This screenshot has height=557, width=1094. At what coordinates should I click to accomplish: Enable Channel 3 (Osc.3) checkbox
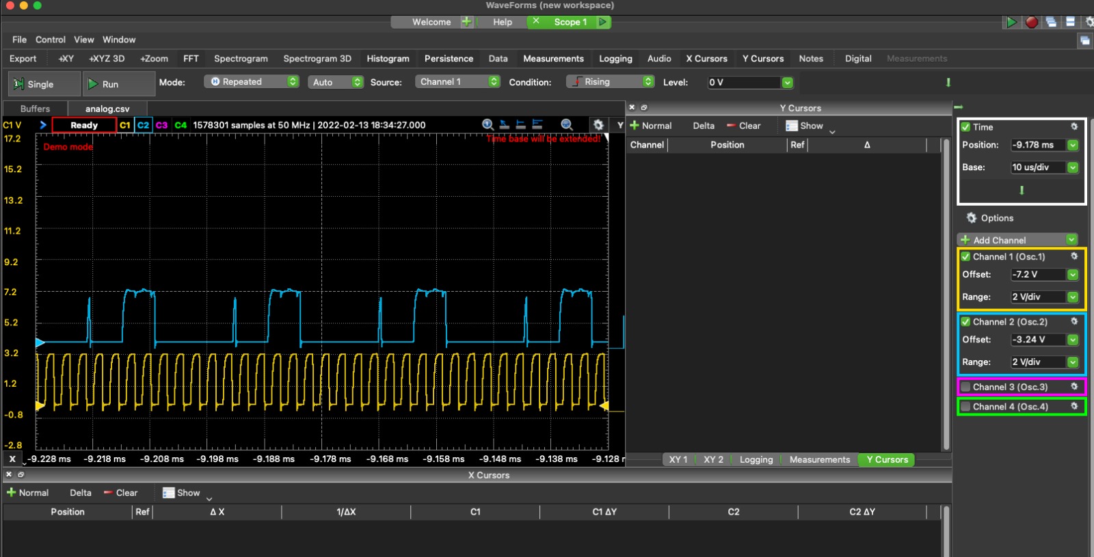[965, 387]
